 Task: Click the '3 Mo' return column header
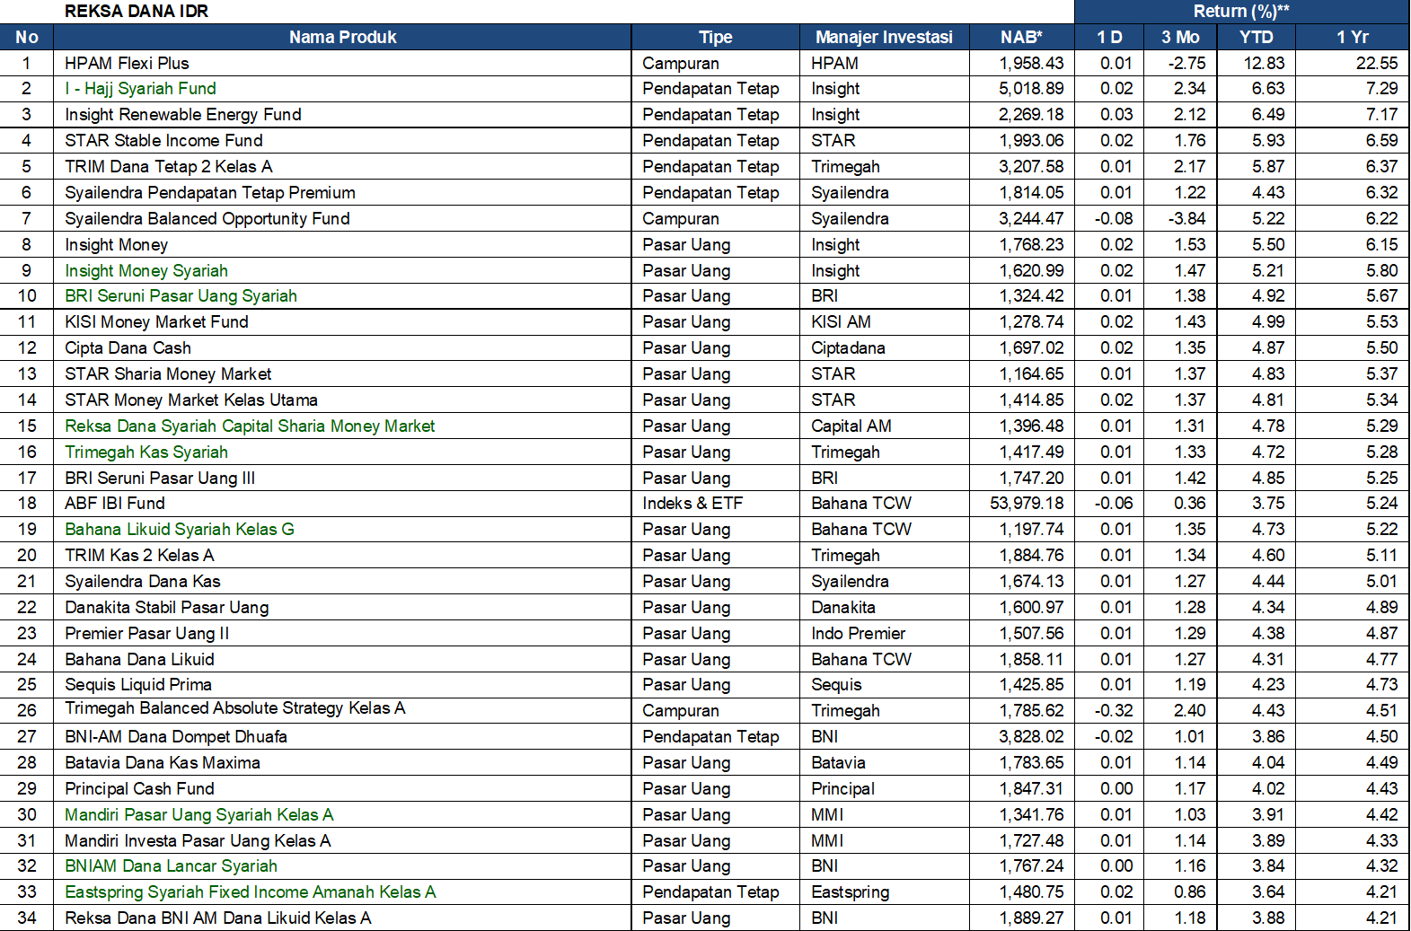(x=1180, y=37)
